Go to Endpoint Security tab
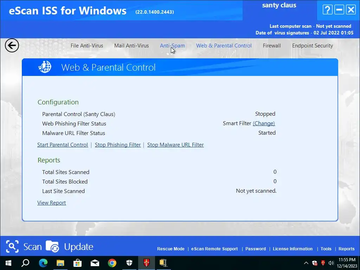This screenshot has width=360, height=270. [313, 46]
